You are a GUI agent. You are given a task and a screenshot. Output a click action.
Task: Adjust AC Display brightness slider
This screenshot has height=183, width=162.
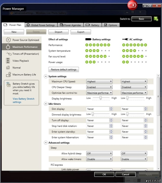tap(127, 98)
